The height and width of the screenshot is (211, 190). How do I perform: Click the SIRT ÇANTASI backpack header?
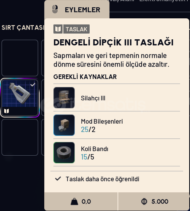[x=23, y=28]
